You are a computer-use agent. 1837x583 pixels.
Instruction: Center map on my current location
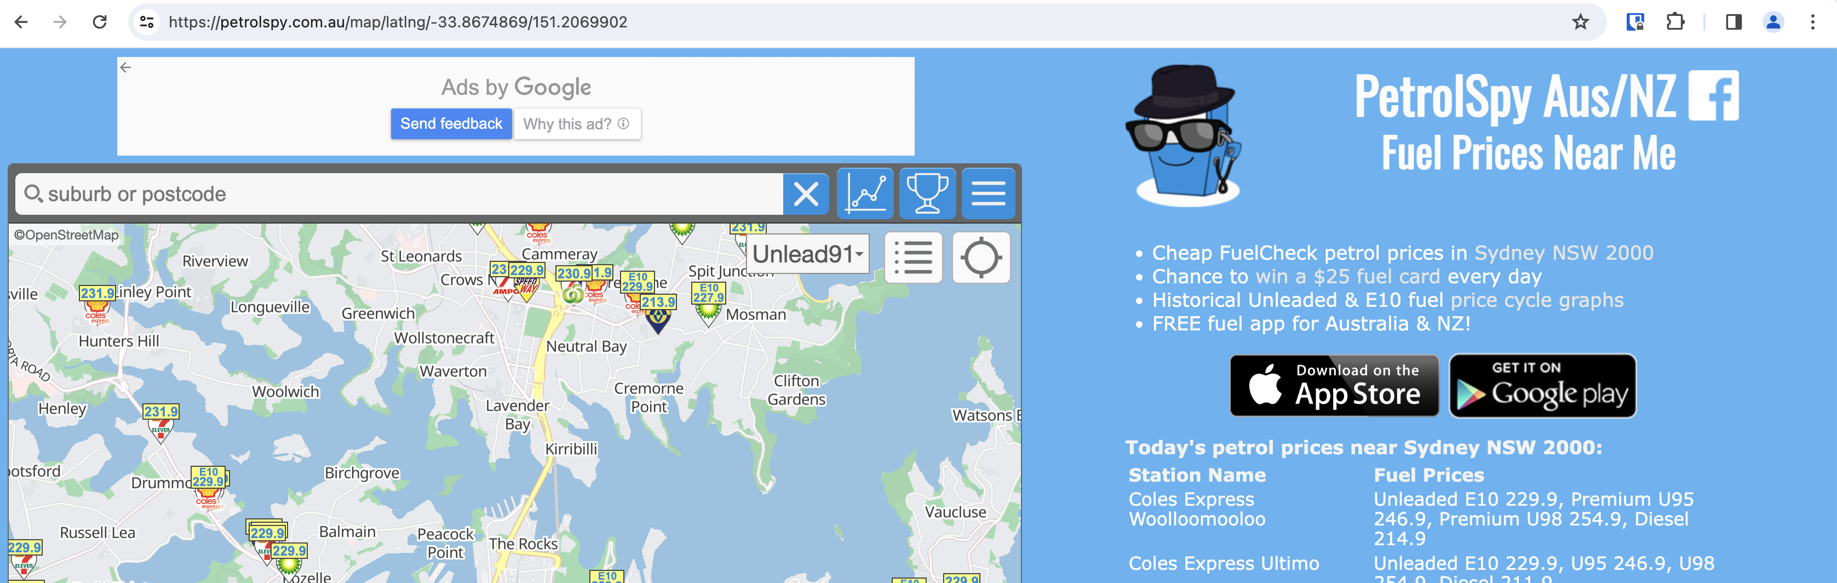click(x=980, y=258)
